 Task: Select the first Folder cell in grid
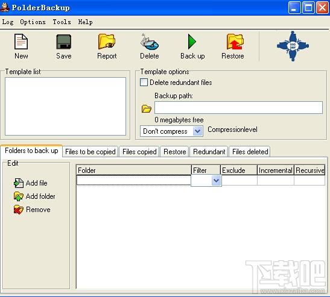pyautogui.click(x=134, y=180)
